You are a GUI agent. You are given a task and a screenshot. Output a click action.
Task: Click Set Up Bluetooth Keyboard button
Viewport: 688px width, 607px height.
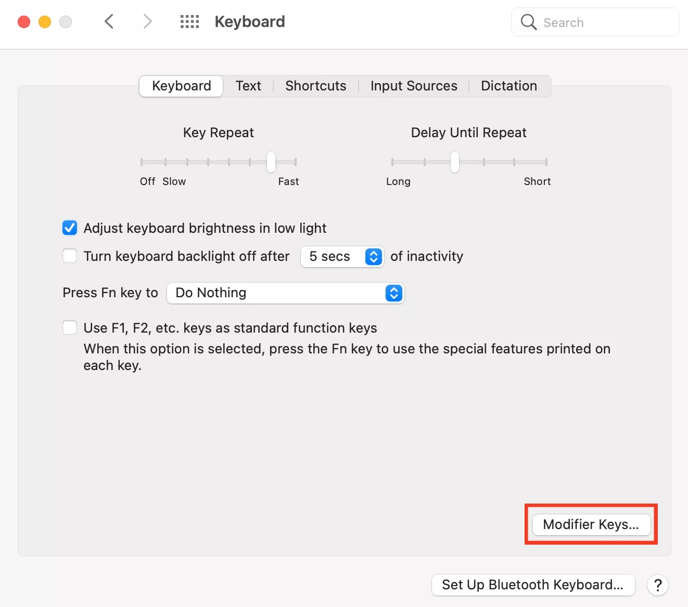[x=532, y=585]
